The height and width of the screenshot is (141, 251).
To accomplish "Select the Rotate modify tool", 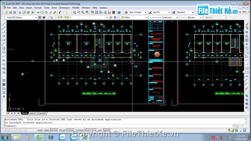I will pyautogui.click(x=247, y=48).
